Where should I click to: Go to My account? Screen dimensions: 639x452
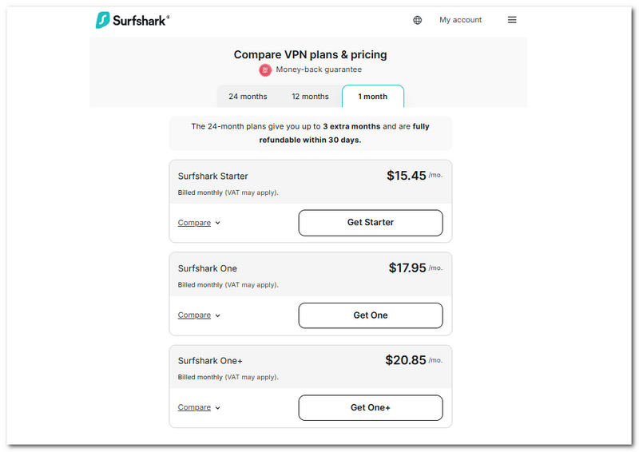[x=460, y=20]
